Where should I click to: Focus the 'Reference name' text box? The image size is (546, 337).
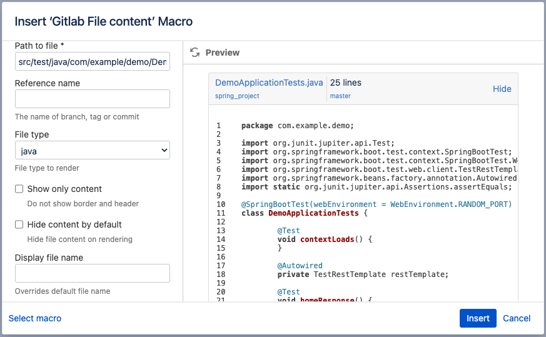93,99
